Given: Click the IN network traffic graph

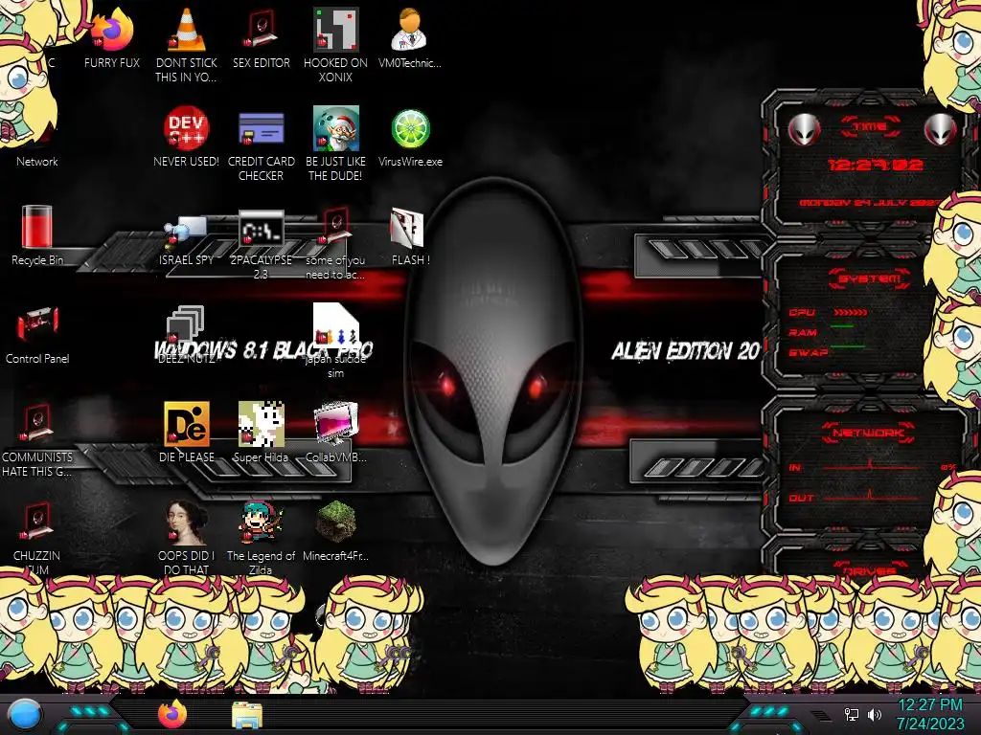Looking at the screenshot, I should pos(871,466).
